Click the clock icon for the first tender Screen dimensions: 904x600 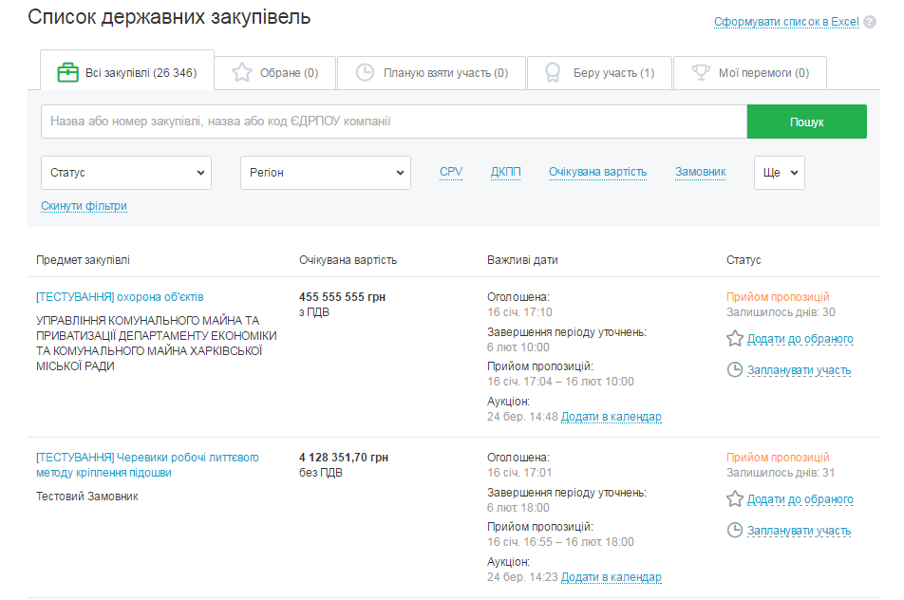click(734, 370)
